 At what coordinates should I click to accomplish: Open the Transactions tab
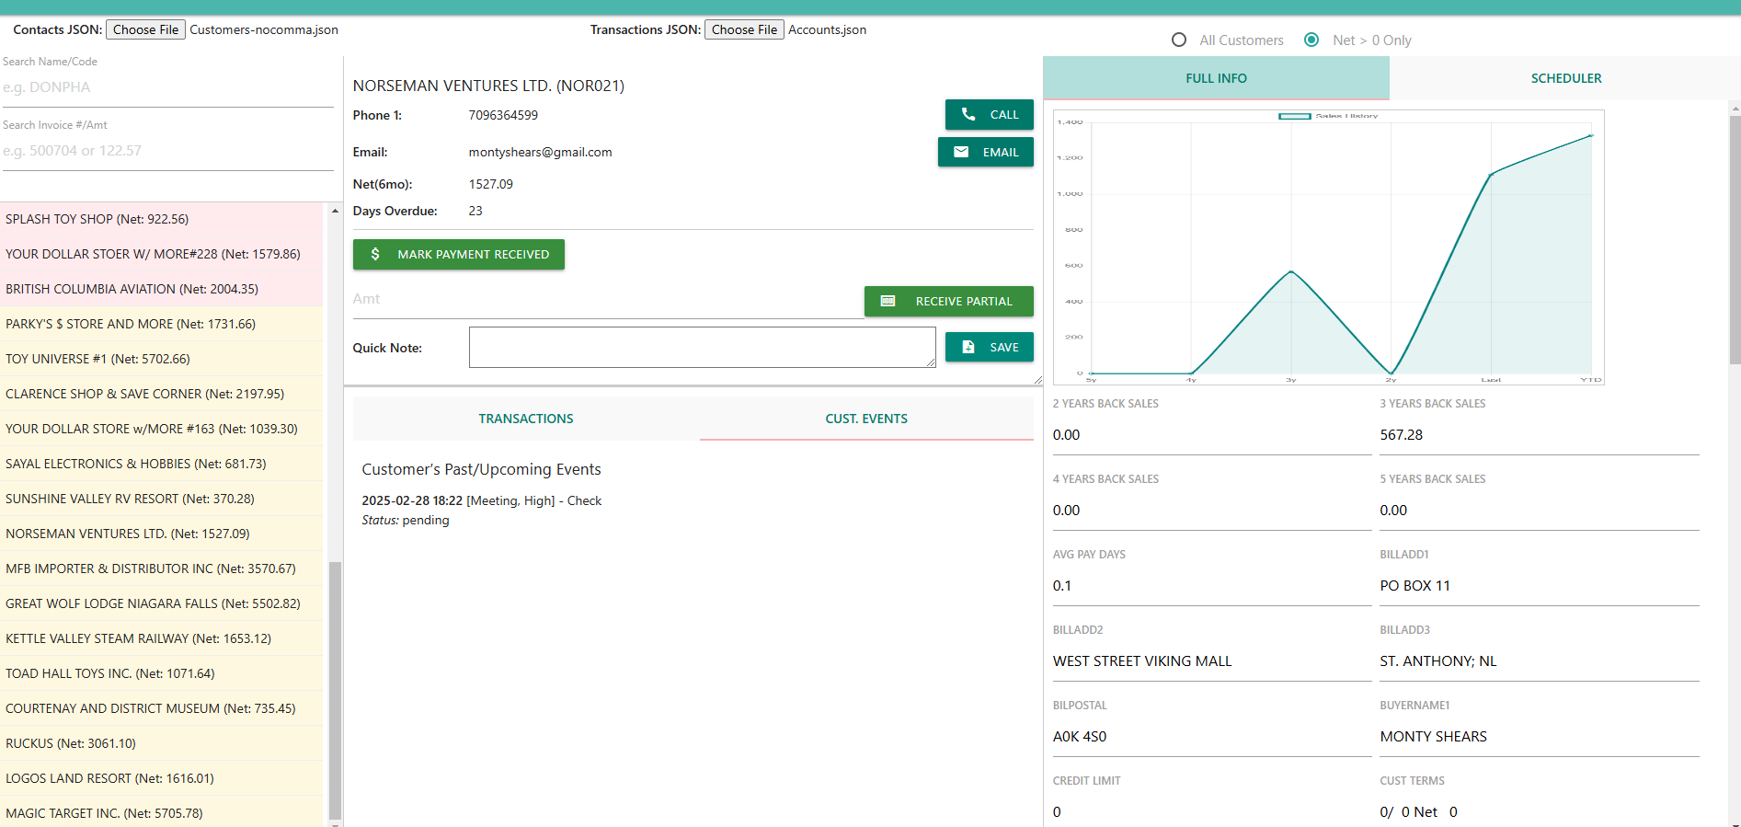526,419
